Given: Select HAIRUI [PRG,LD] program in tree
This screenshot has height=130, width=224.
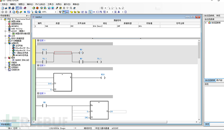Looking at the screenshot, I should click(x=23, y=60).
